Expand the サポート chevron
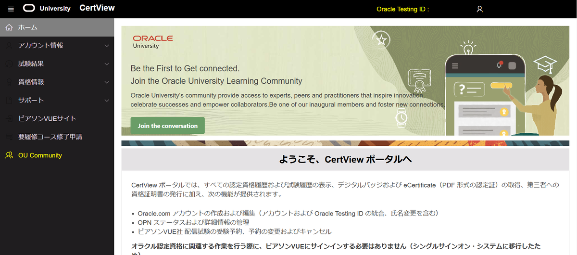 tap(107, 101)
